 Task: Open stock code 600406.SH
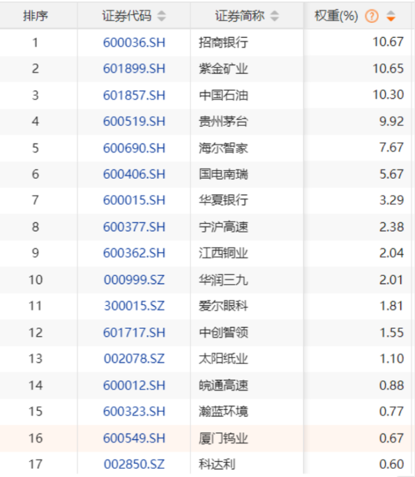[134, 174]
